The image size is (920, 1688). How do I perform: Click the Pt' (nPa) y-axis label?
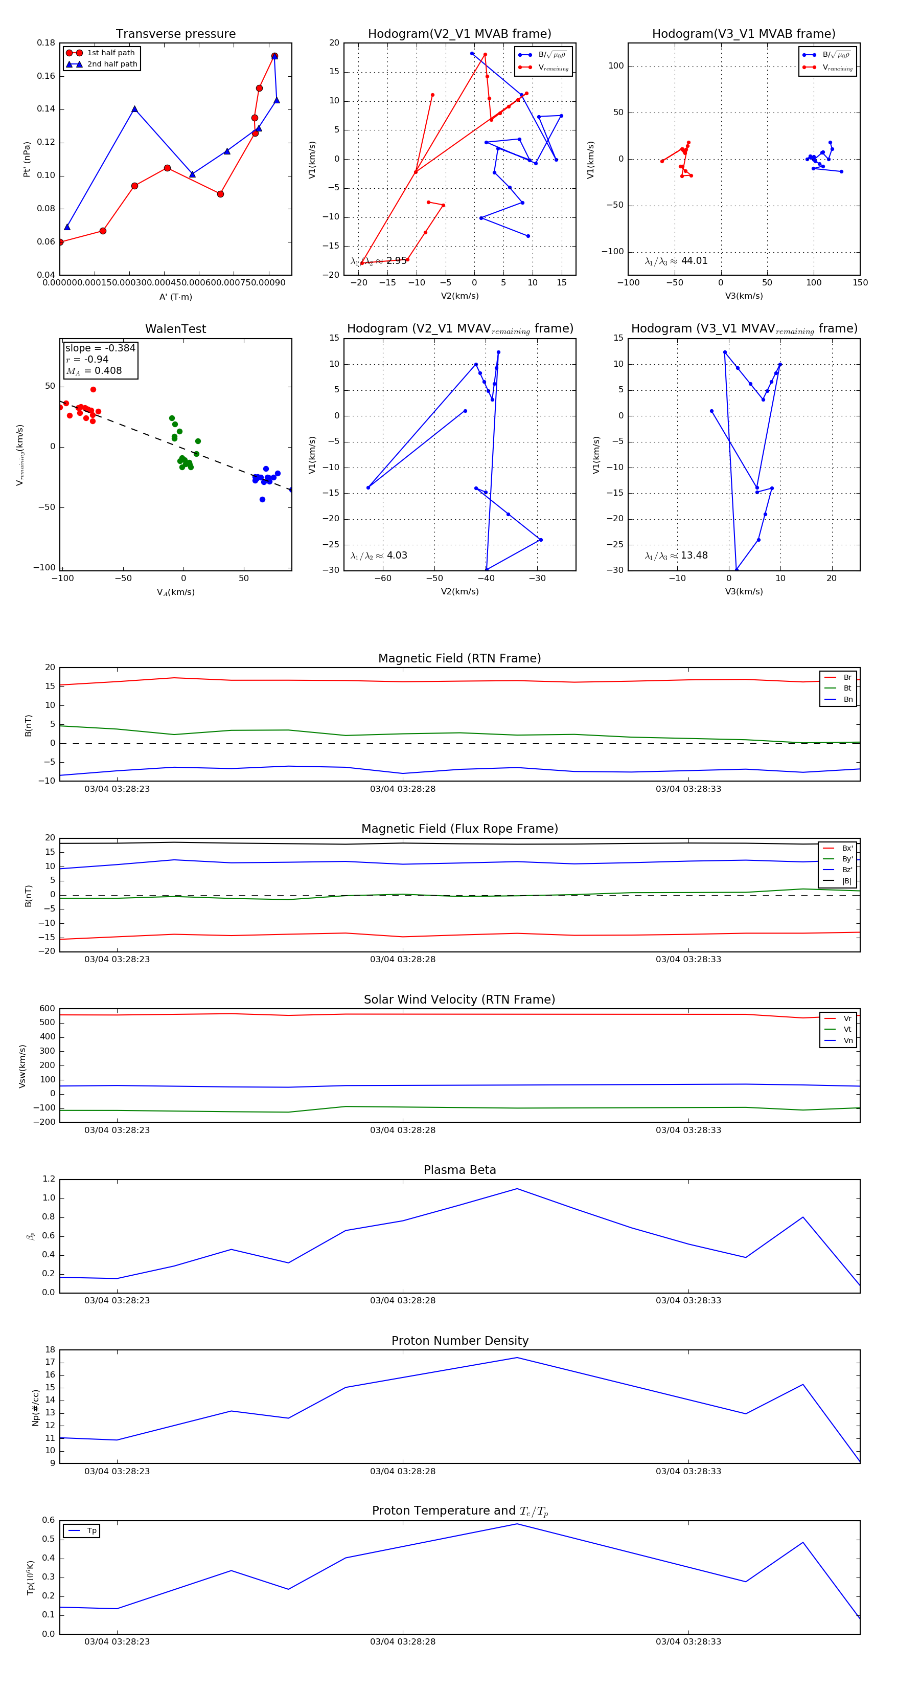tap(27, 159)
